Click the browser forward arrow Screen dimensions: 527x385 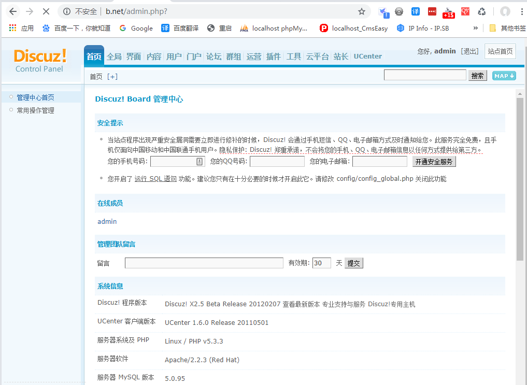[30, 11]
